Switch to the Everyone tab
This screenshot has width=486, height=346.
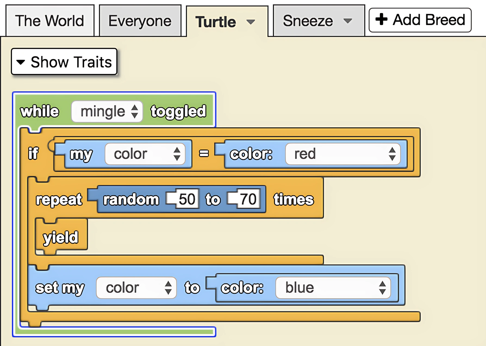click(x=140, y=21)
